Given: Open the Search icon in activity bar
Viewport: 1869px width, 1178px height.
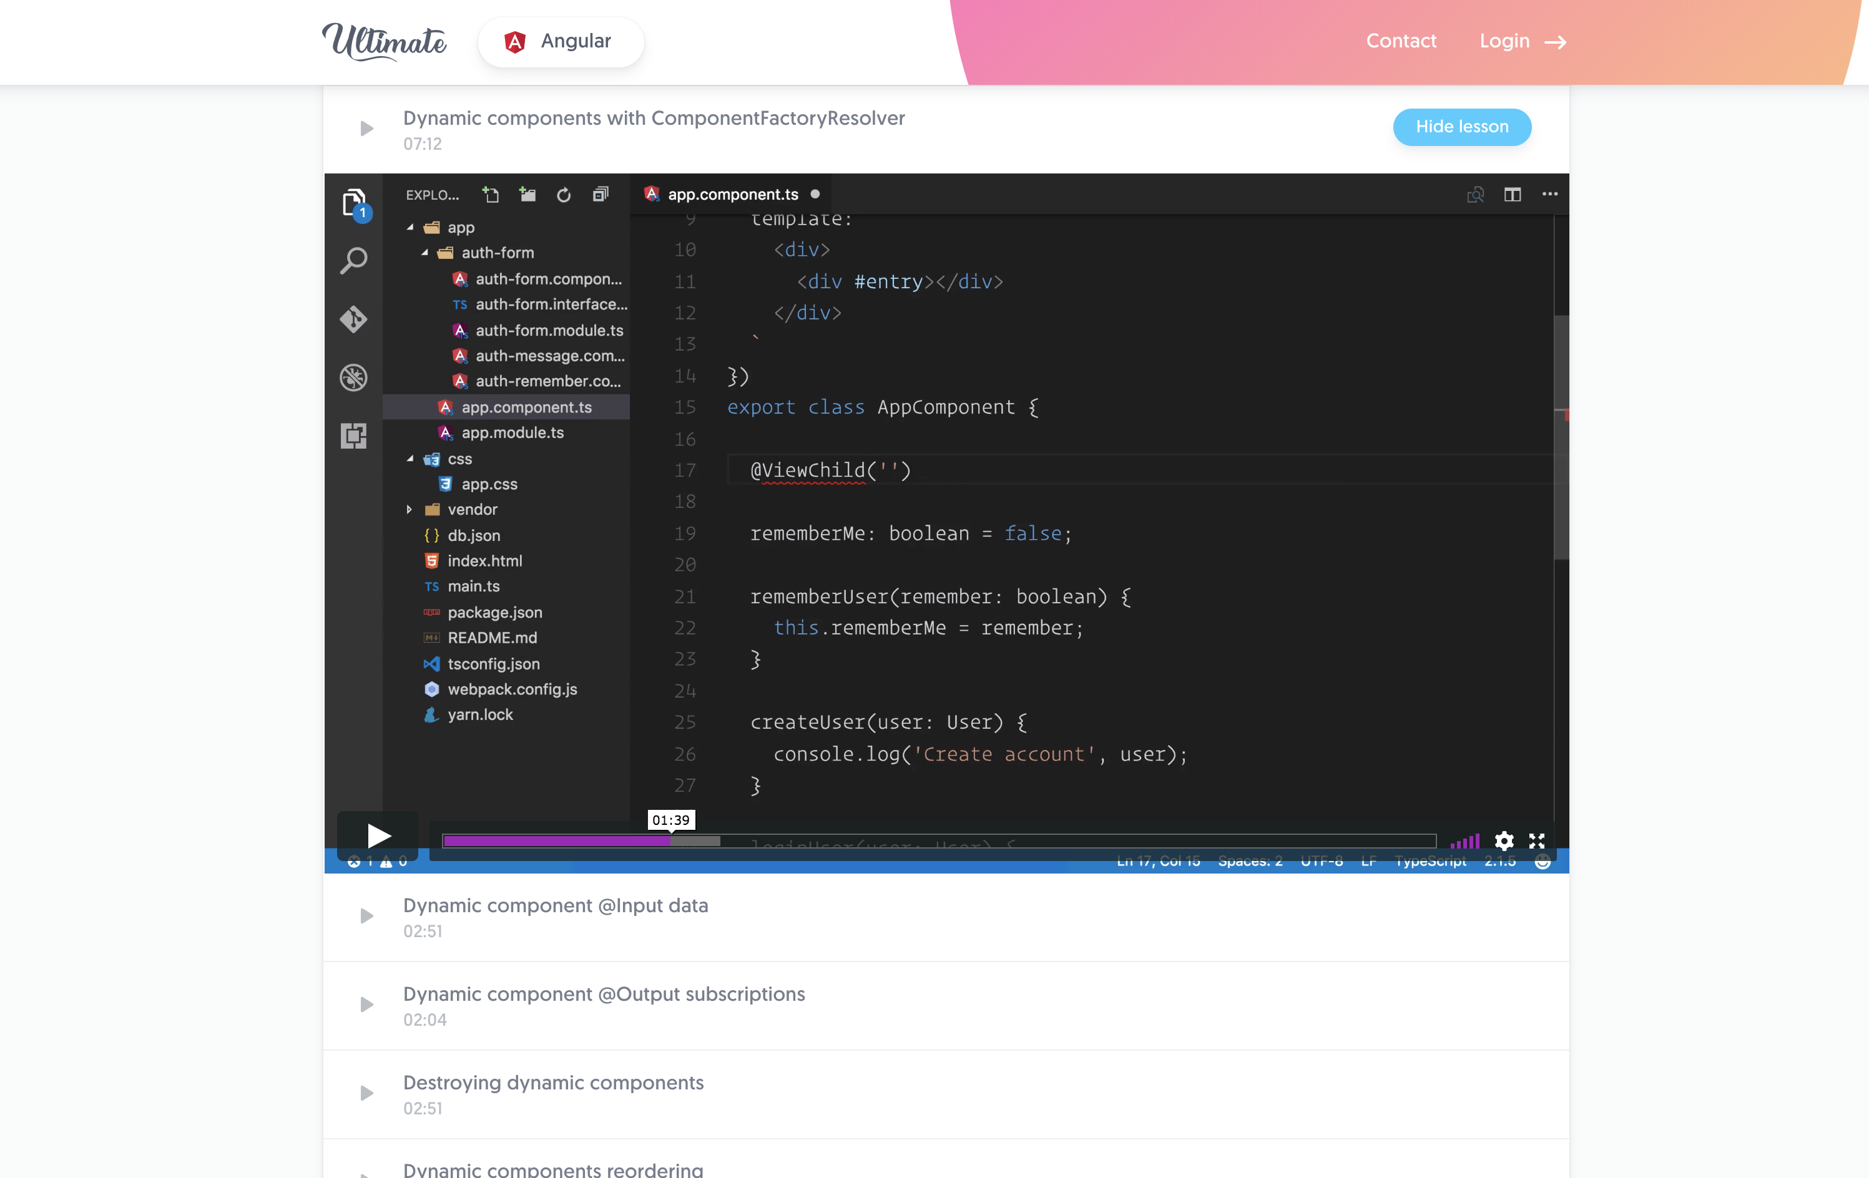Looking at the screenshot, I should point(354,261).
